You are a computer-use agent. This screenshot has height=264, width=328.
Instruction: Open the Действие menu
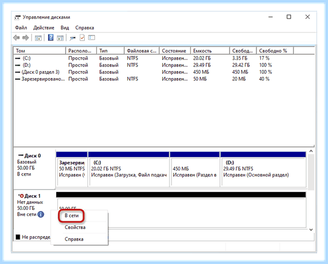click(44, 28)
